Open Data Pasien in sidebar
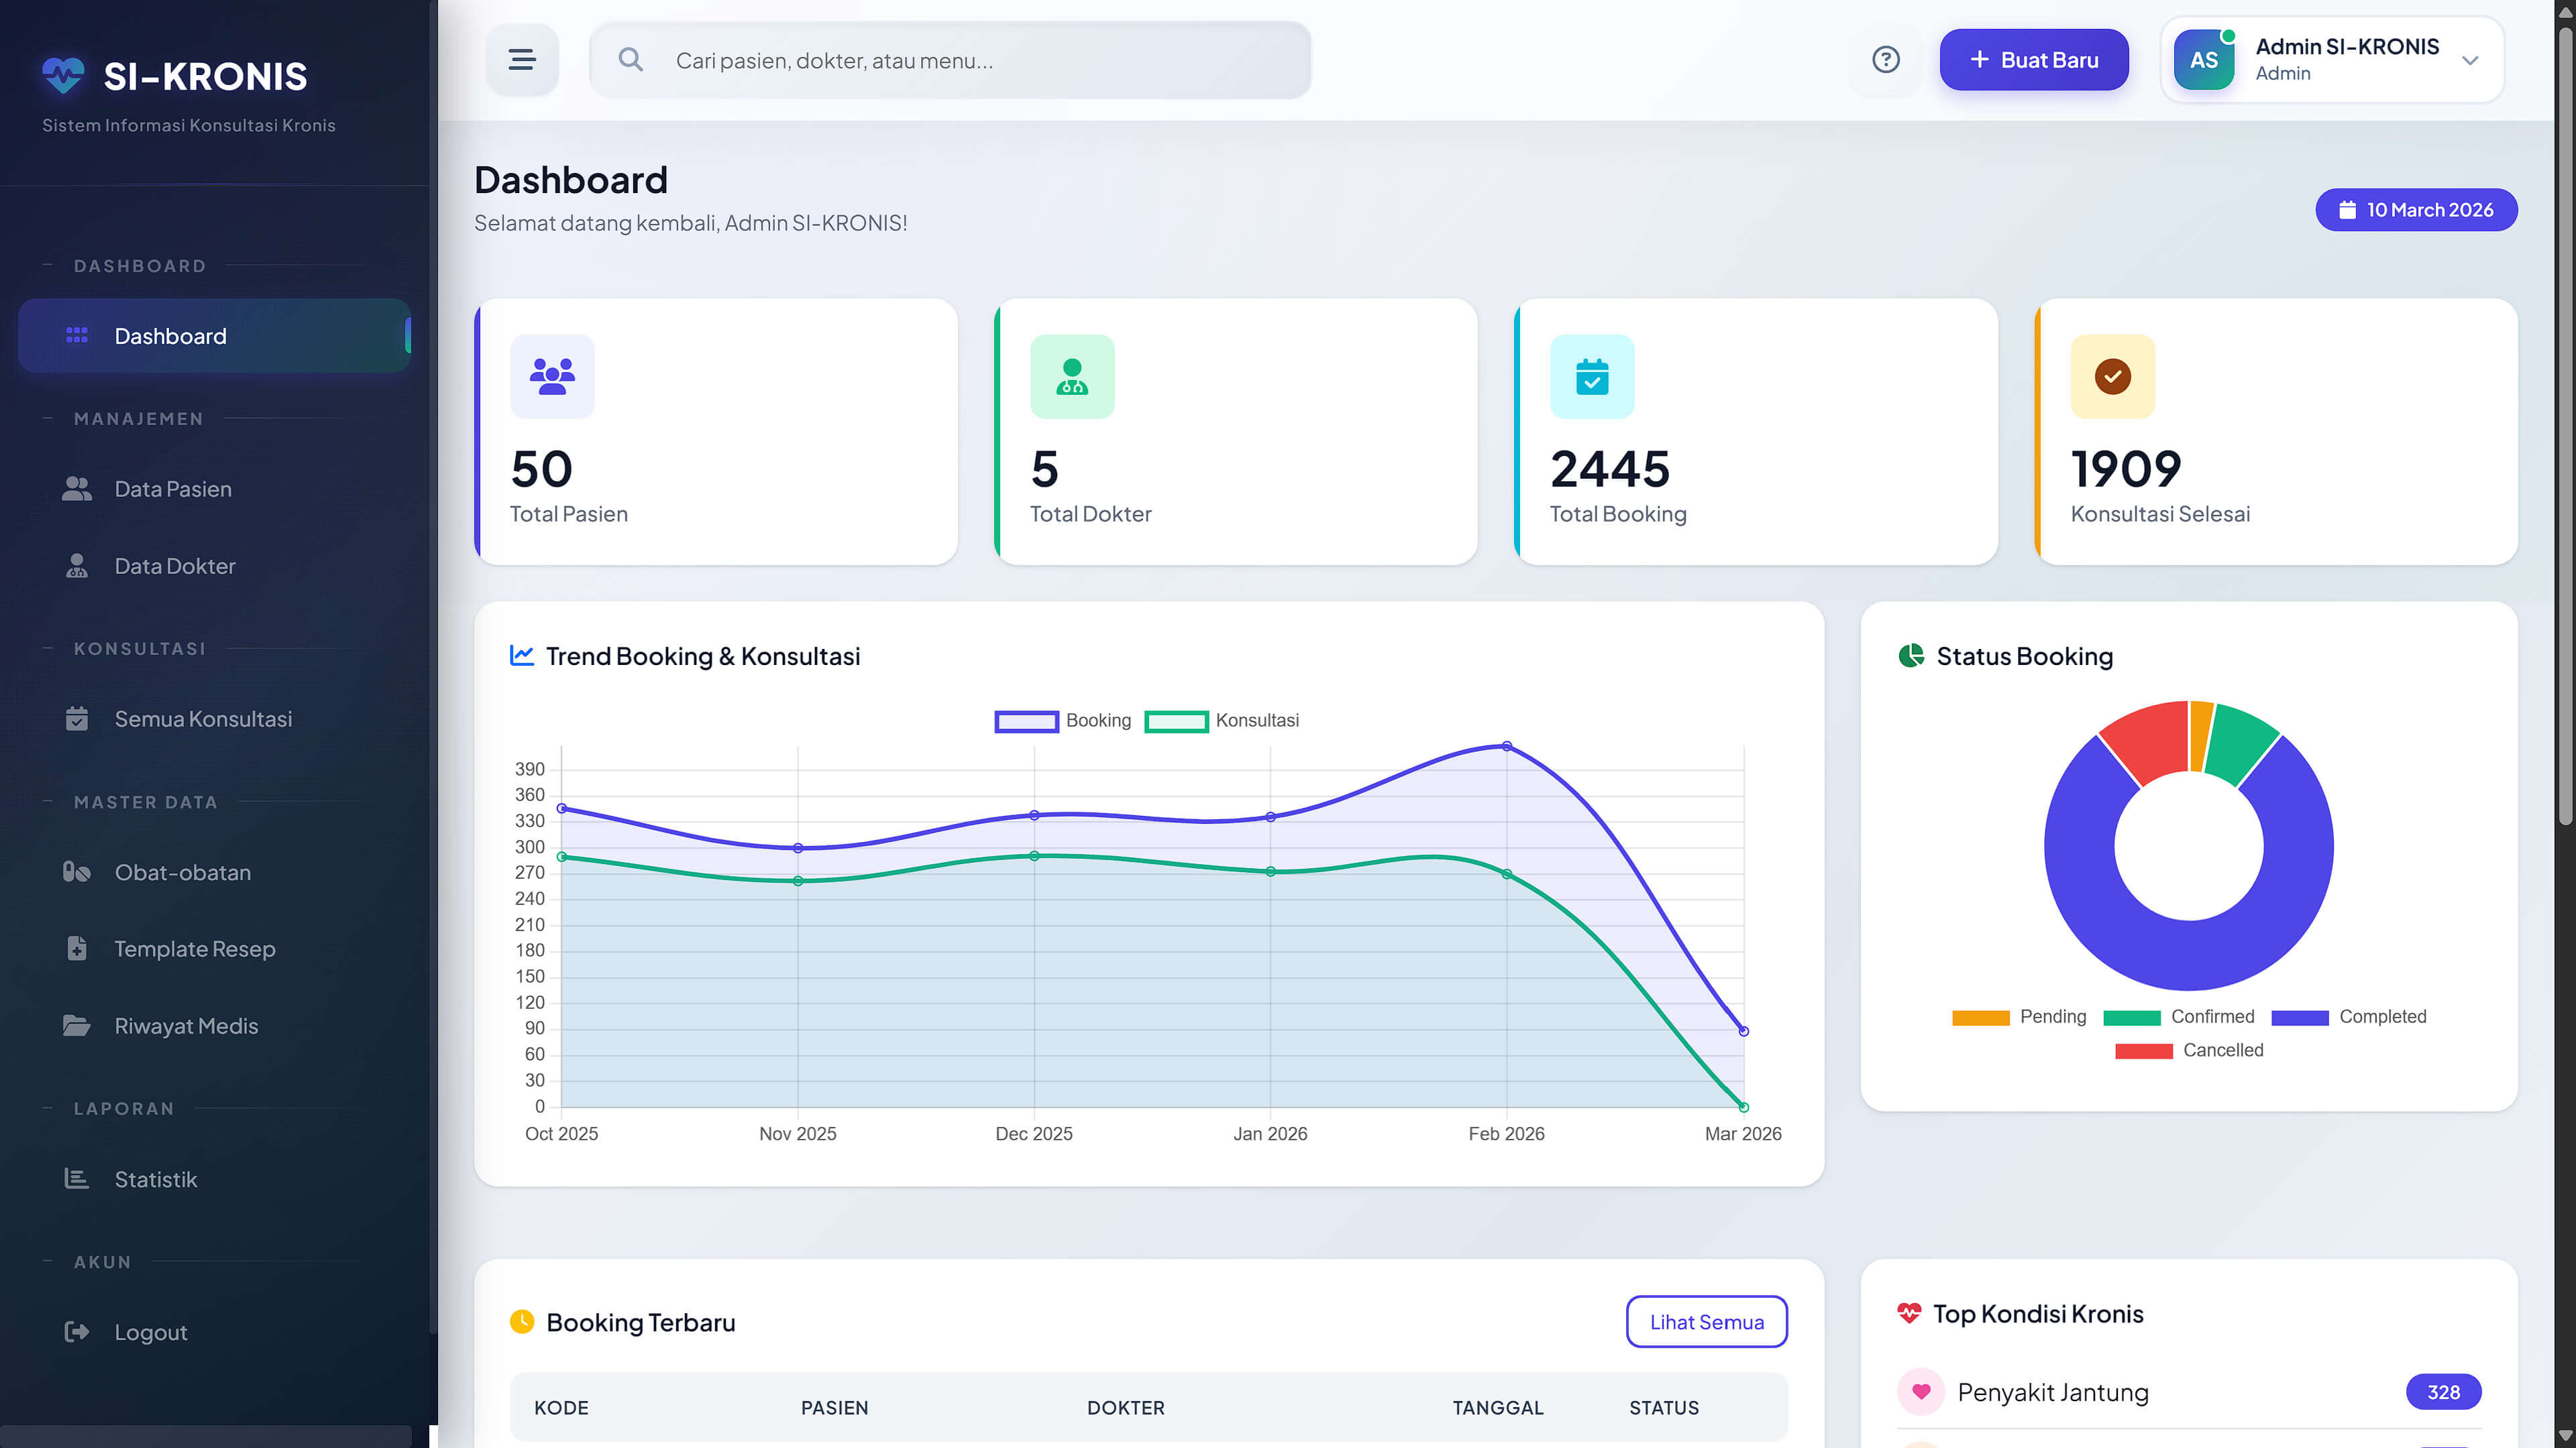Screen dimensions: 2576x1448 (x=173, y=489)
